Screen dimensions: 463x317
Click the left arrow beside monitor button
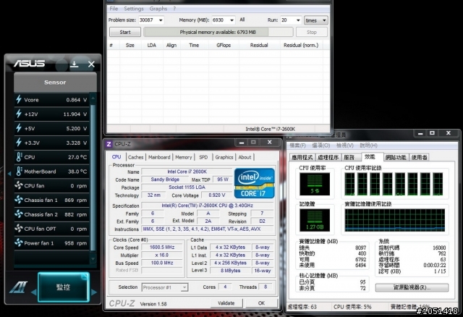pyautogui.click(x=34, y=292)
